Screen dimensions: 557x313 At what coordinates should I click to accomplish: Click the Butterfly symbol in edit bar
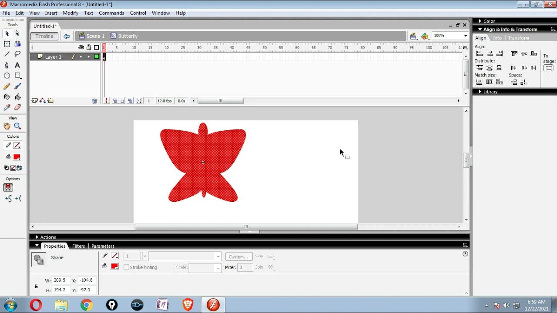tap(124, 37)
